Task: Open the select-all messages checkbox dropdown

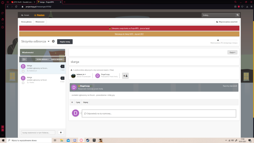Action: click(24, 59)
